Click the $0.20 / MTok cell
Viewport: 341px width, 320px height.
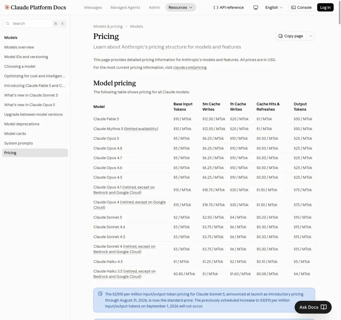tap(267, 217)
